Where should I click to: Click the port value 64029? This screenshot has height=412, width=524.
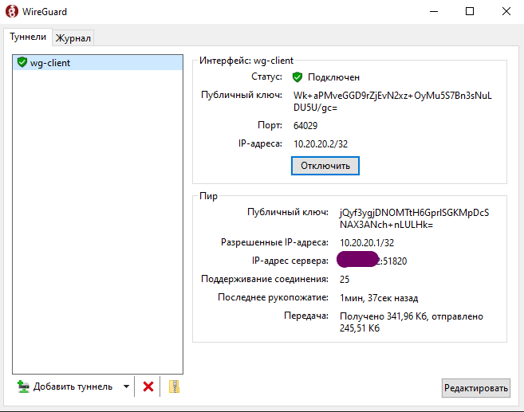pyautogui.click(x=305, y=126)
